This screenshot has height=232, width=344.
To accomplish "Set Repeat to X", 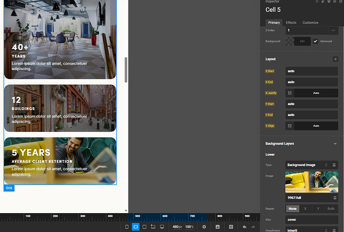I will (305, 209).
